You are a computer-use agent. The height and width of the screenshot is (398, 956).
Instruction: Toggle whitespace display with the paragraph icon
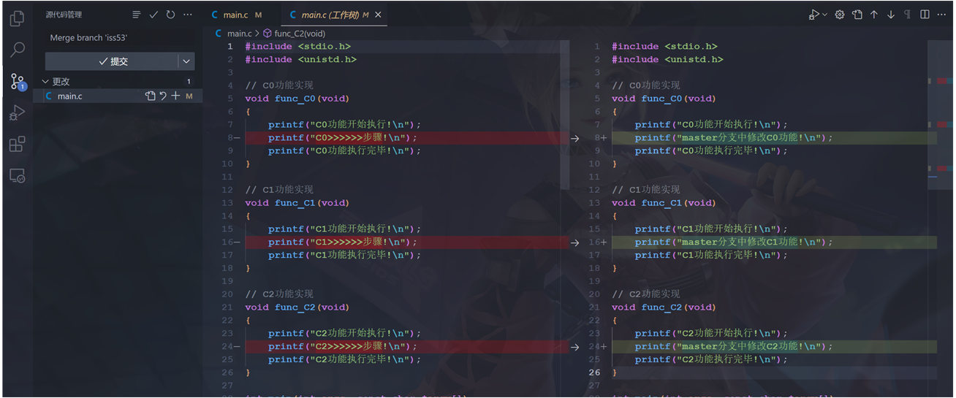pyautogui.click(x=907, y=15)
